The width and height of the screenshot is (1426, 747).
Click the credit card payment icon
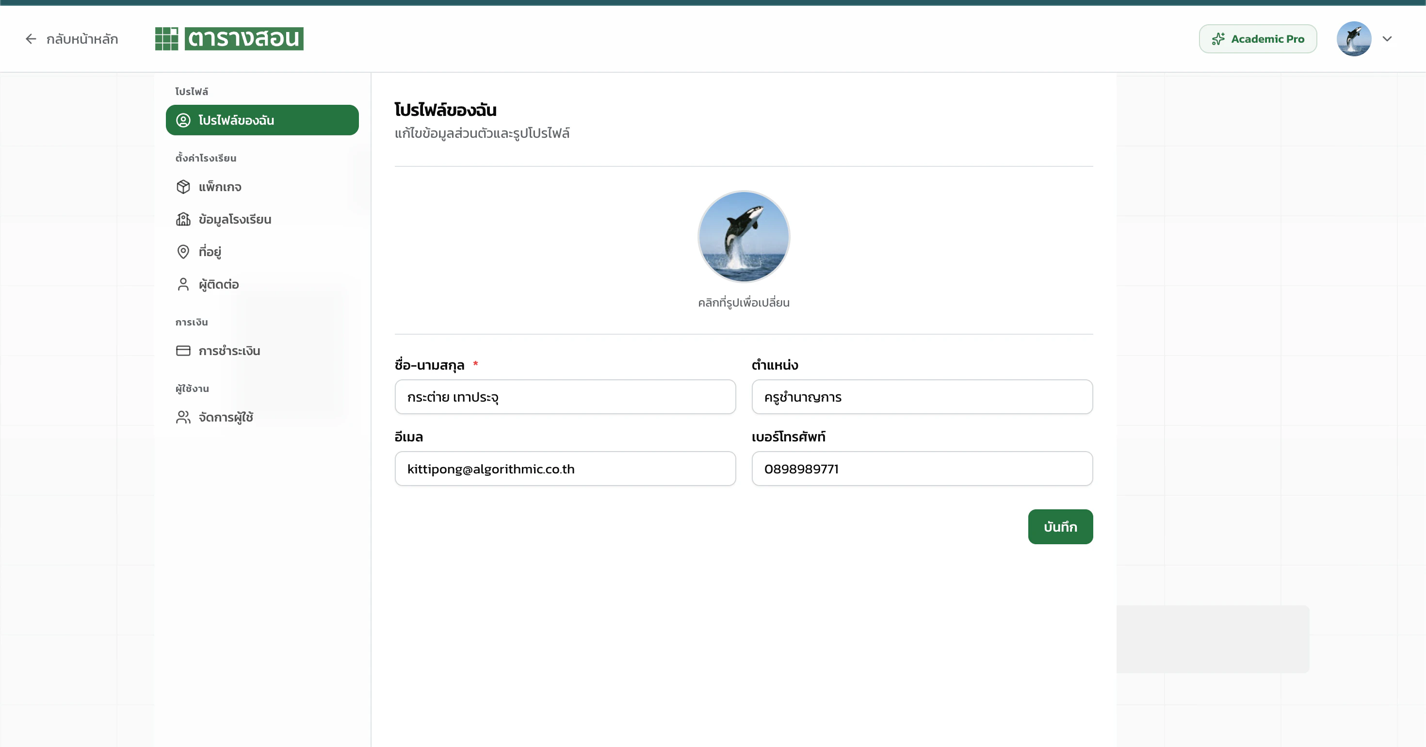(183, 351)
